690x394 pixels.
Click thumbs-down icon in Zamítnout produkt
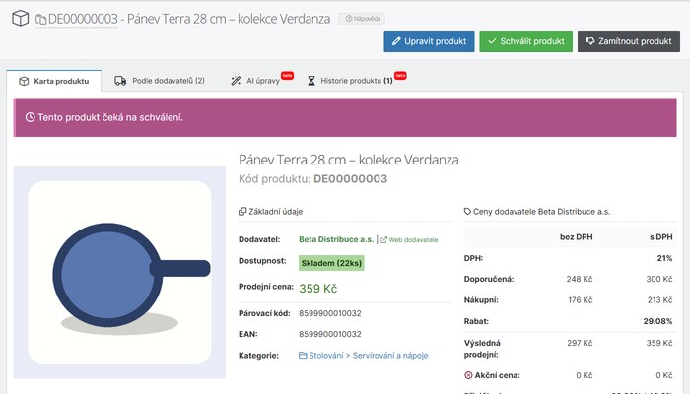coord(590,41)
